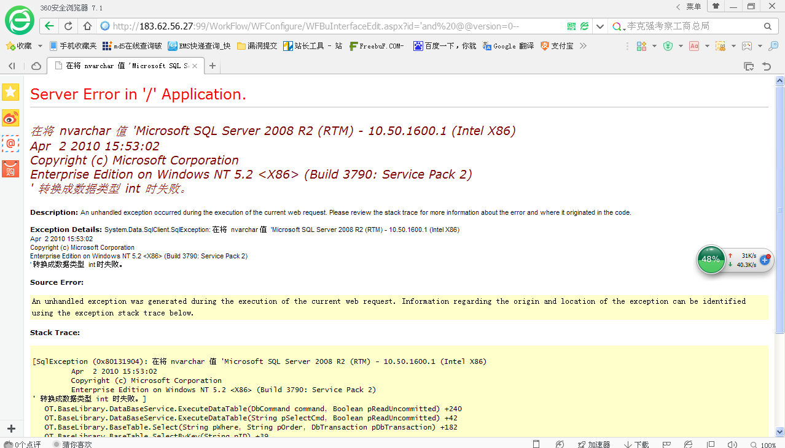Expand dropdown beside Aa translate icon
Image resolution: width=785 pixels, height=448 pixels.
tap(707, 46)
